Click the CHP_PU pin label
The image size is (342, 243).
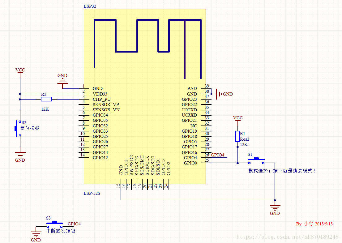(102, 99)
